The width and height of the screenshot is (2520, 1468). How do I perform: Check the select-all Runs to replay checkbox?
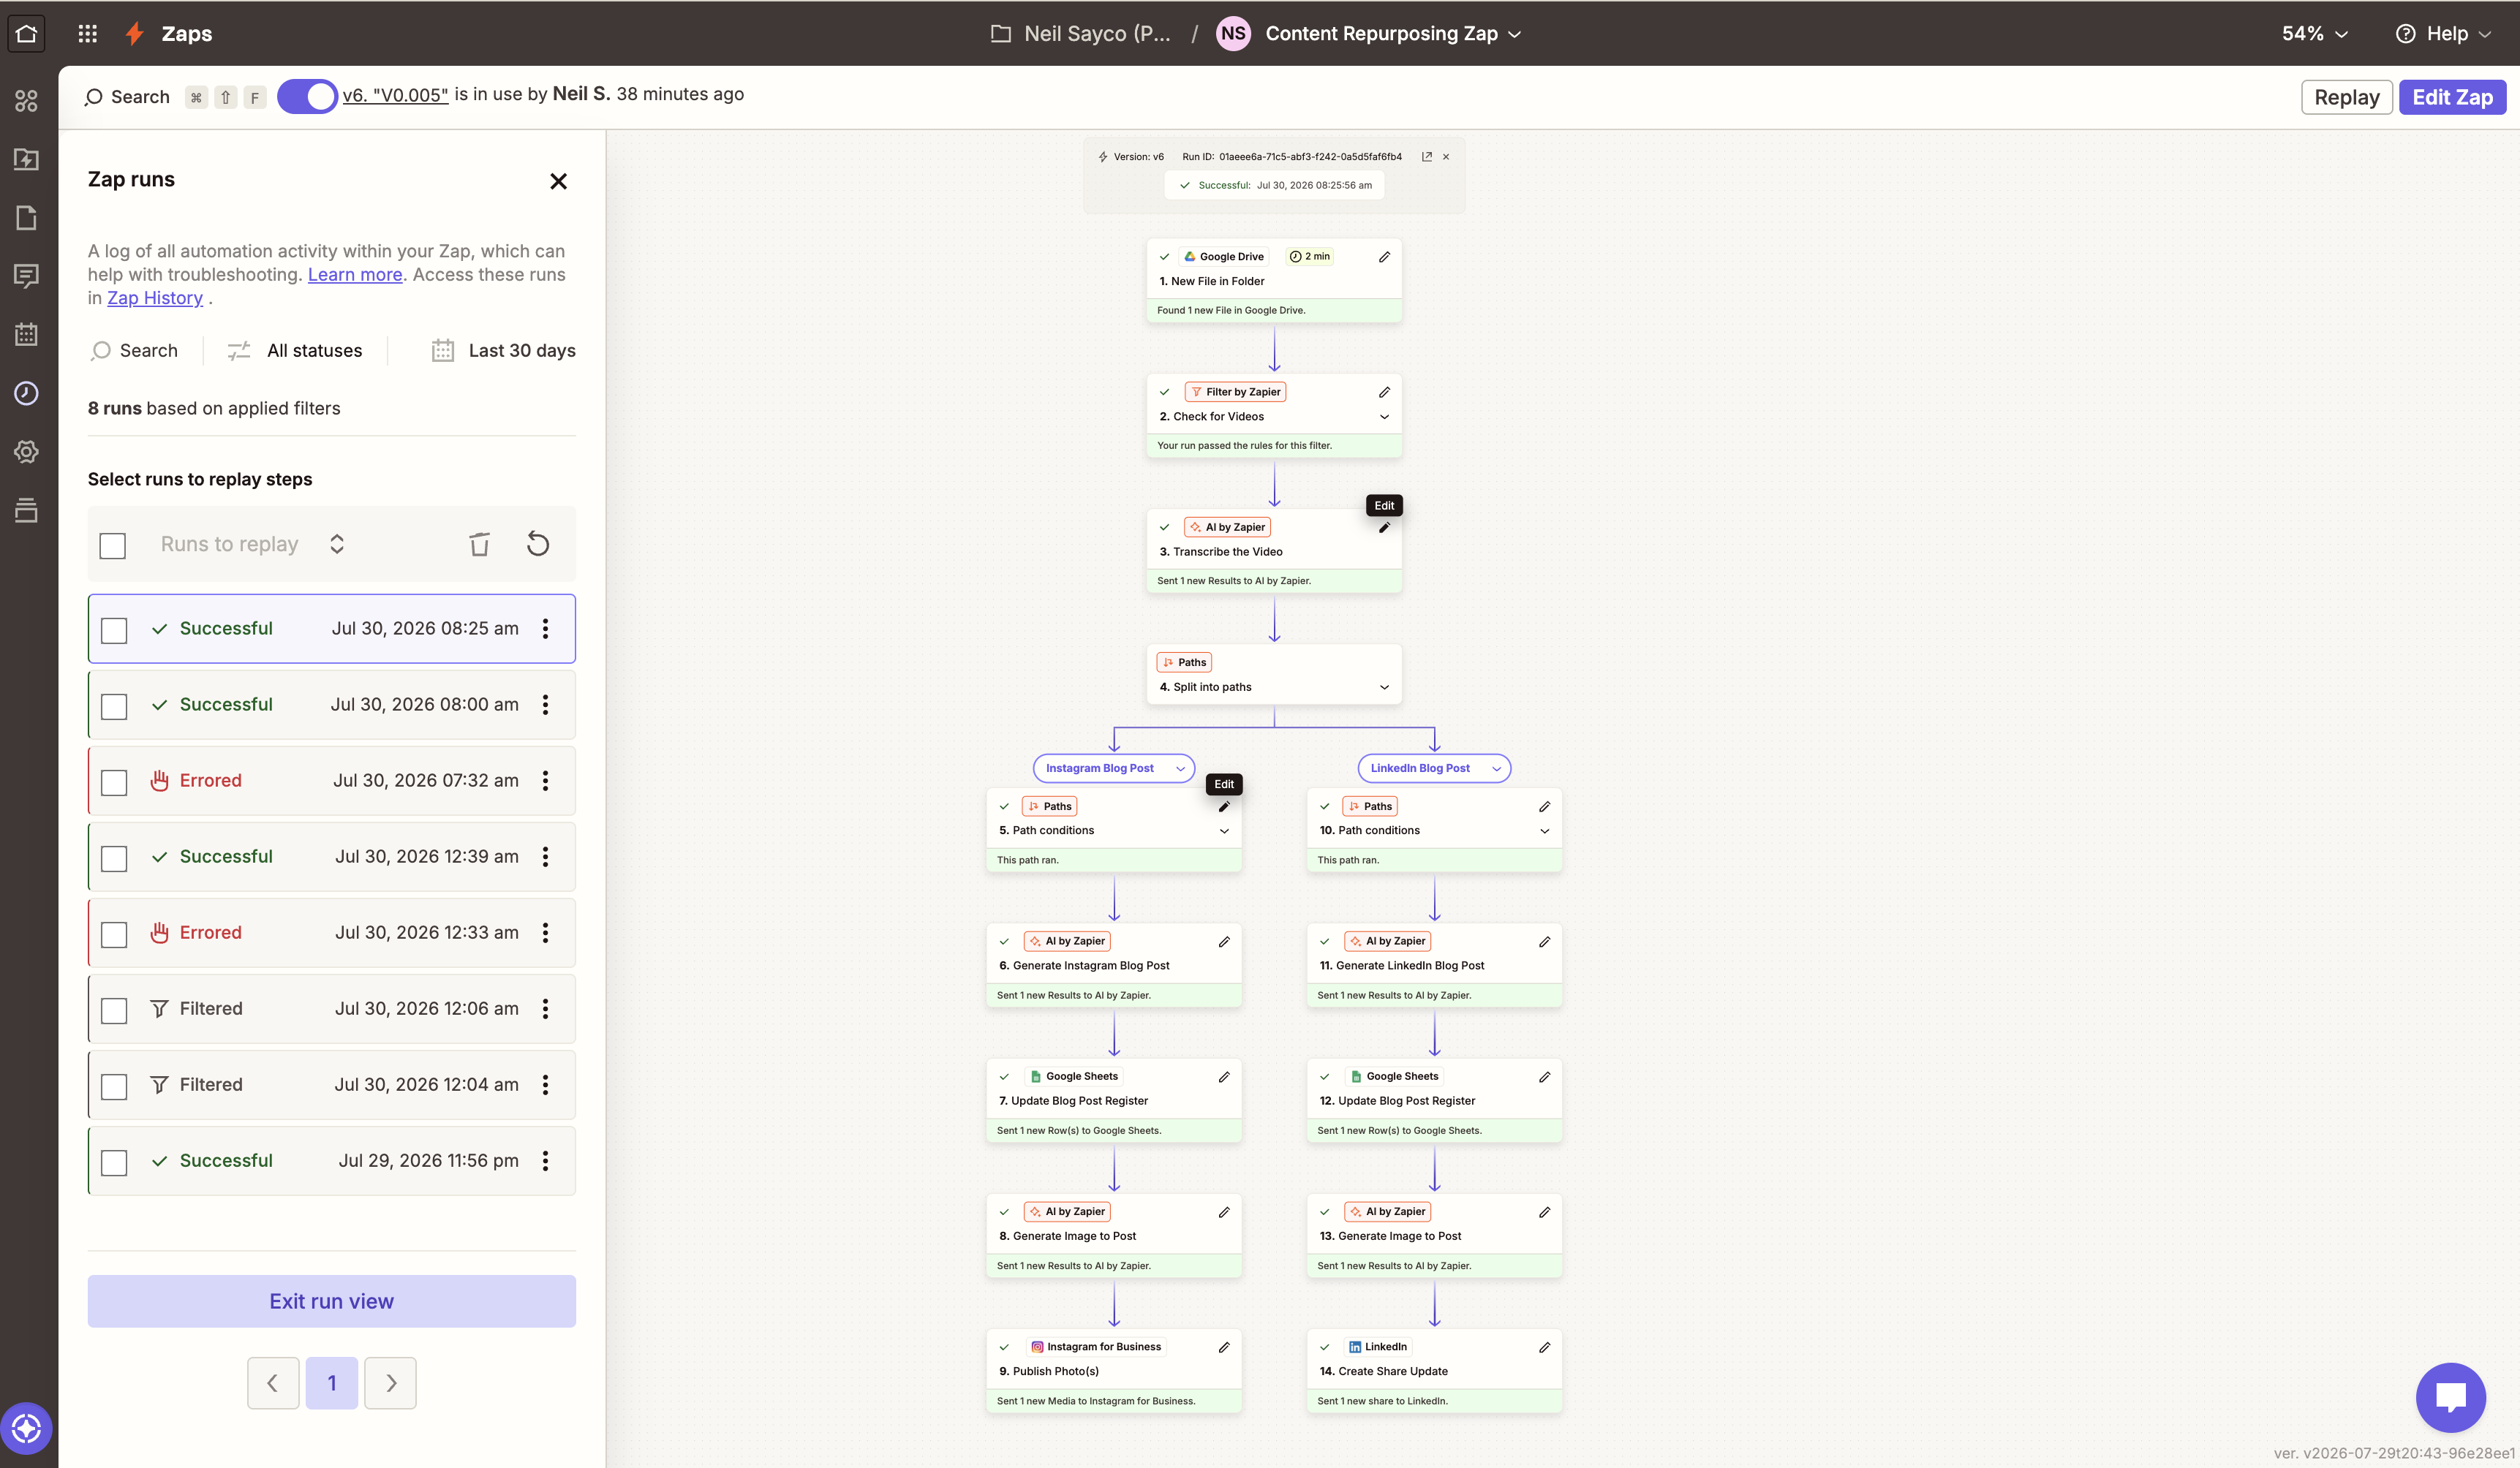pos(113,545)
